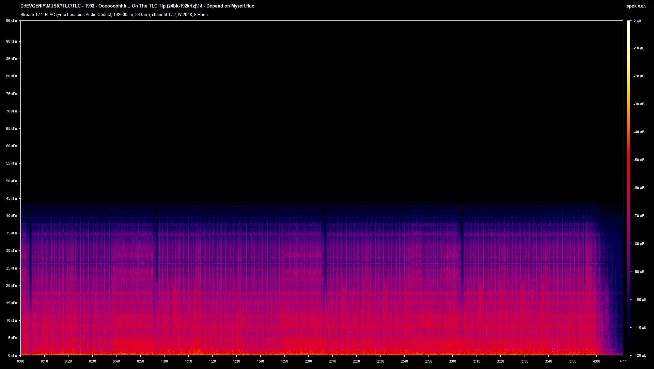Click the 2:00 time axis marker
The image size is (654, 369).
308,361
